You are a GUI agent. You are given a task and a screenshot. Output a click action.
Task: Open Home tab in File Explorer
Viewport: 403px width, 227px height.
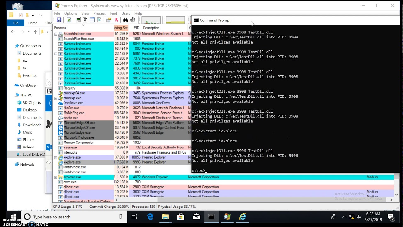click(32, 23)
